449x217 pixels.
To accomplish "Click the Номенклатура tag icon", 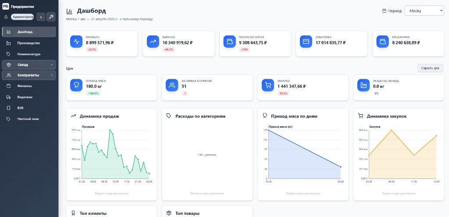I will (x=9, y=54).
